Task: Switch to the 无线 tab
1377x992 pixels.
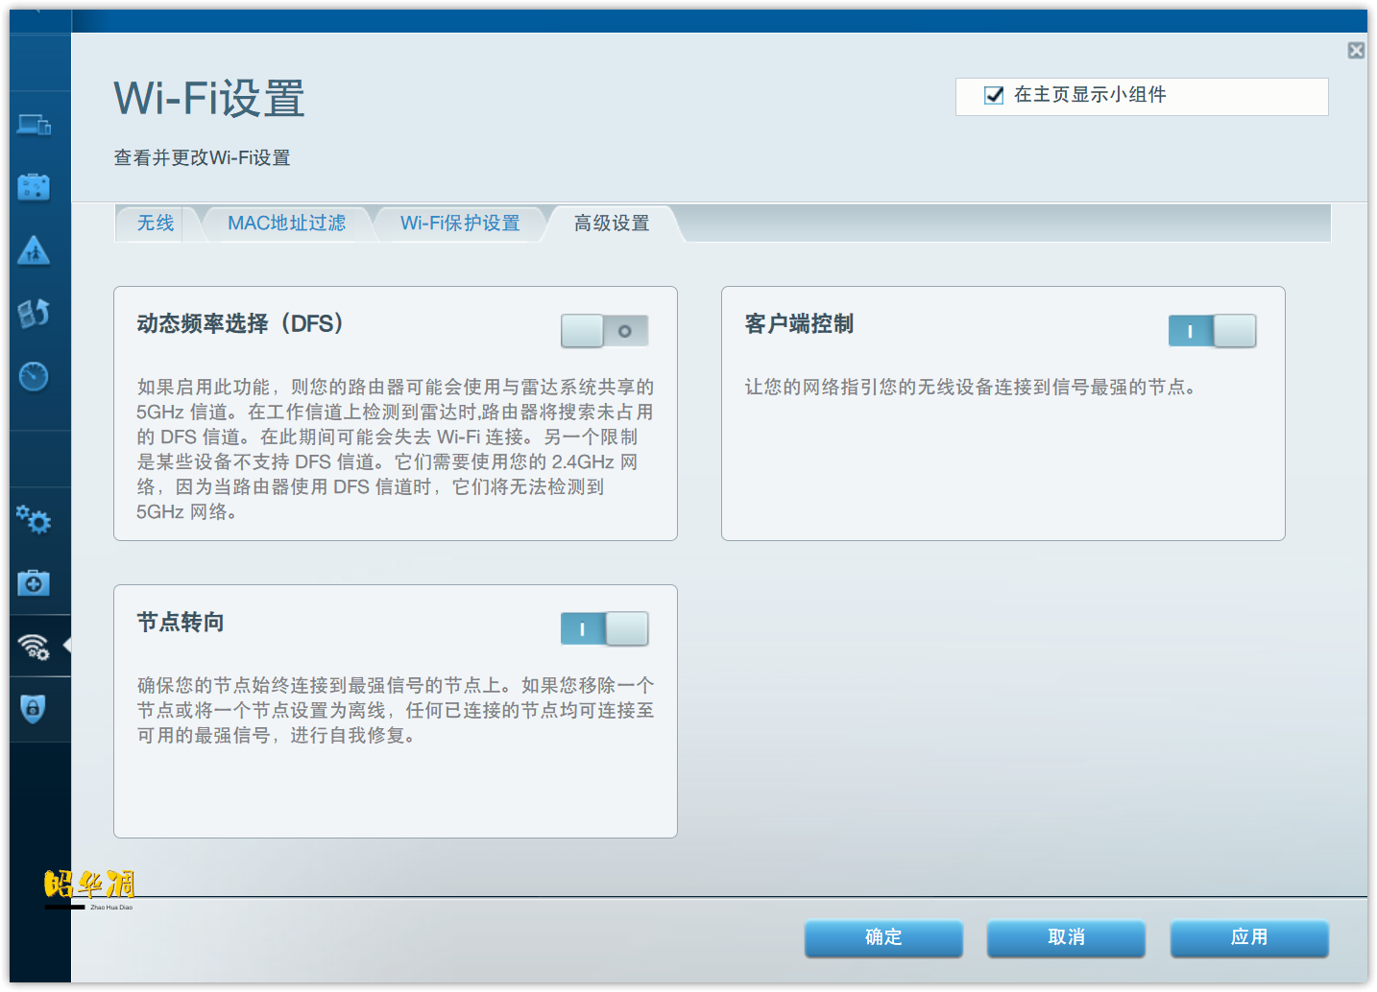Action: (x=156, y=224)
